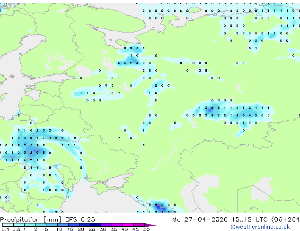
Task: Pick the 15–20 mm legend color swatch
Action: pos(73,225)
